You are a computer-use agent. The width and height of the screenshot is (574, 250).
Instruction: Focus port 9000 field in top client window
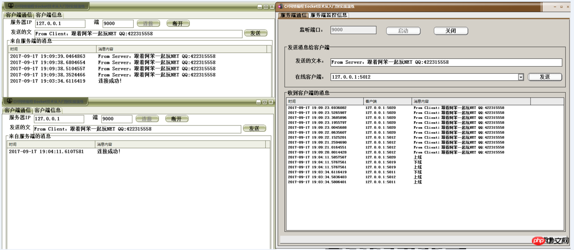[118, 23]
